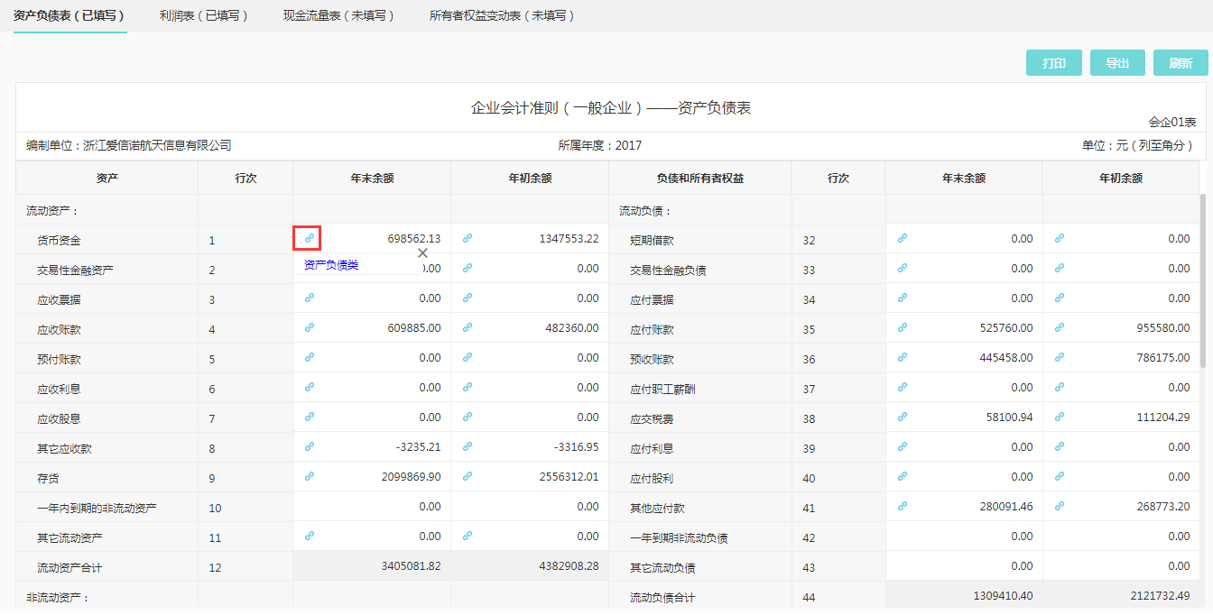Viewport: 1213px width, 615px height.
Task: Click link icon for 预收账款 年末余额
Action: click(902, 357)
